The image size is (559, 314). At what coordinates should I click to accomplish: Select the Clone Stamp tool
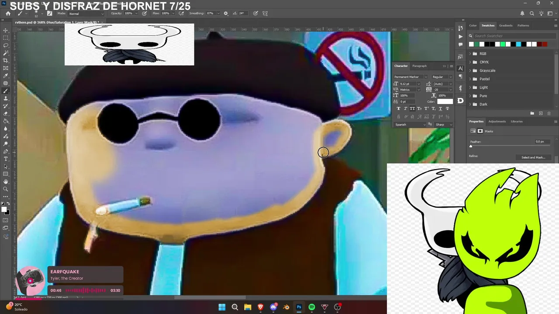pos(6,99)
